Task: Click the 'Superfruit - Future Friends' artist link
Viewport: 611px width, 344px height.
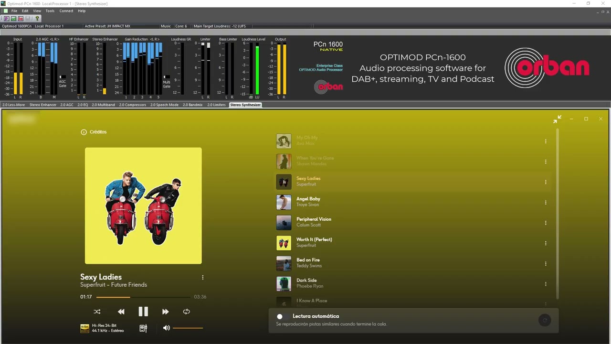Action: click(114, 285)
